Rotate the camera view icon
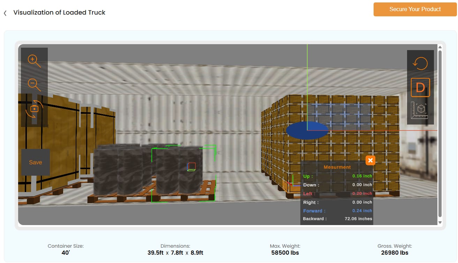 point(34,109)
